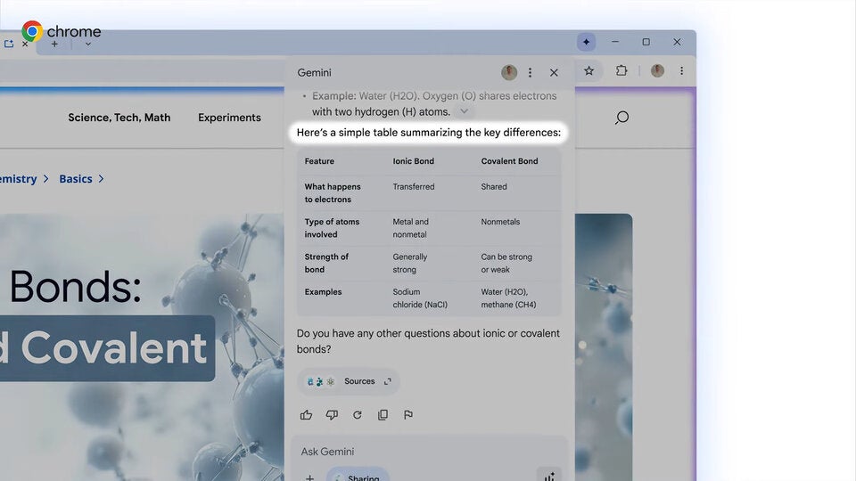Expand Sources with the expand arrows icon

click(x=388, y=381)
